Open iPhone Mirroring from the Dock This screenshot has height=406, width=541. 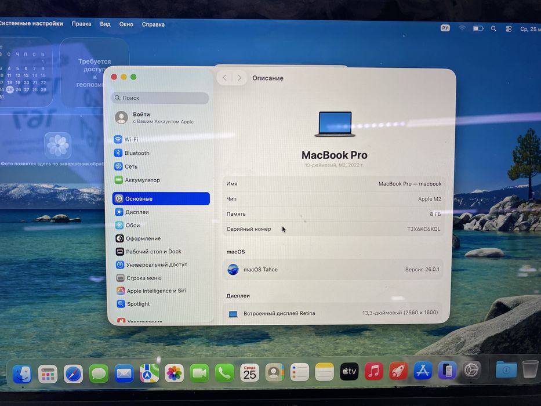pos(447,371)
